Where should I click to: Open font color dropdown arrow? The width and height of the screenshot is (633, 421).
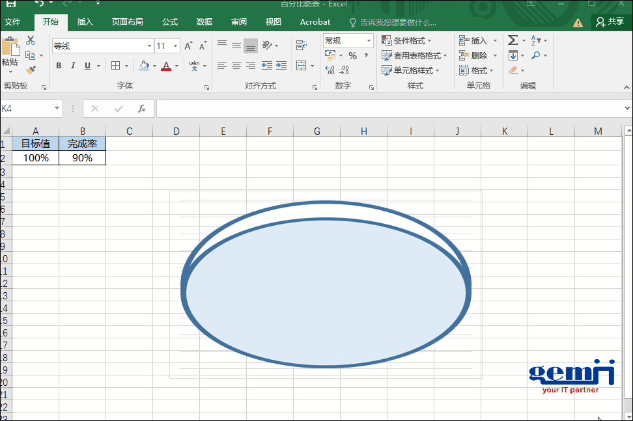pyautogui.click(x=177, y=66)
